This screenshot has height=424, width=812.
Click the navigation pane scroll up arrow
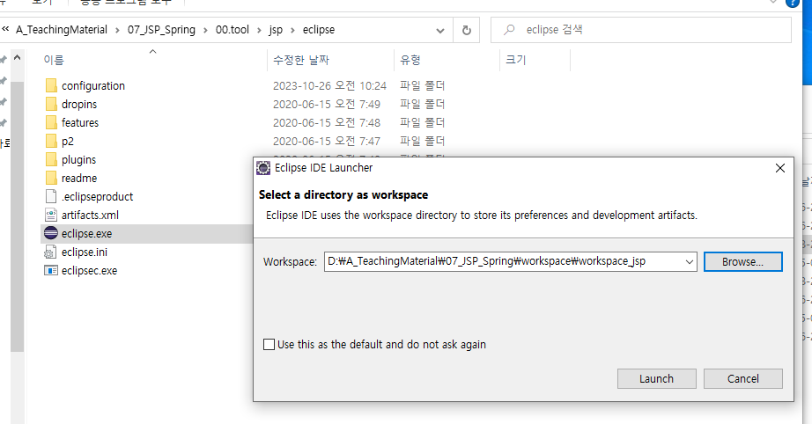[17, 58]
